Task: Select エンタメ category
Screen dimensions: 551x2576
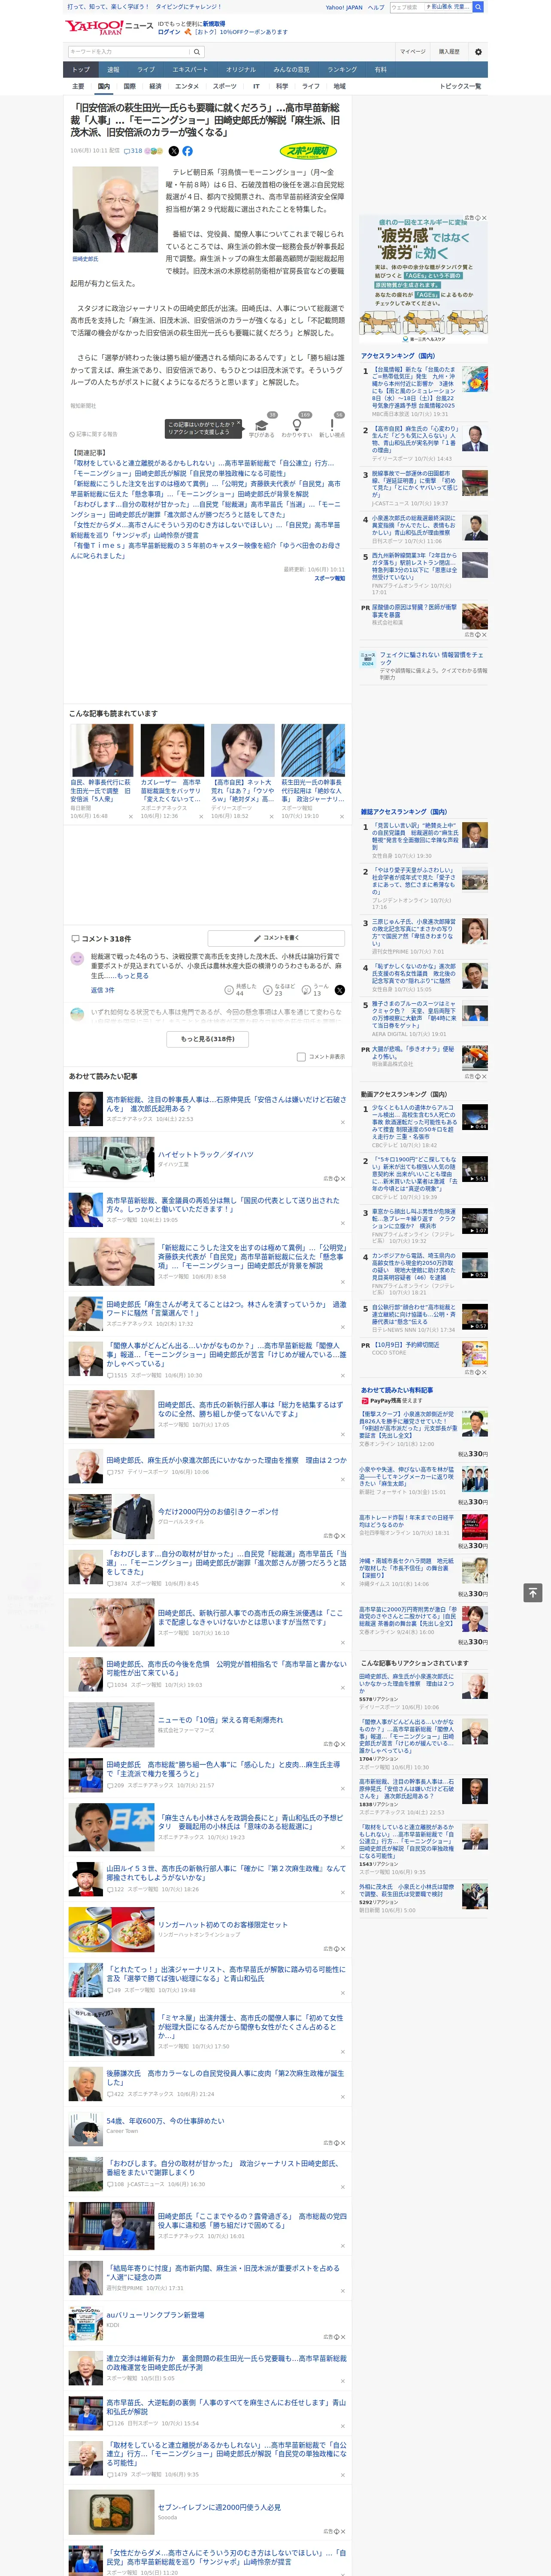Action: point(187,86)
